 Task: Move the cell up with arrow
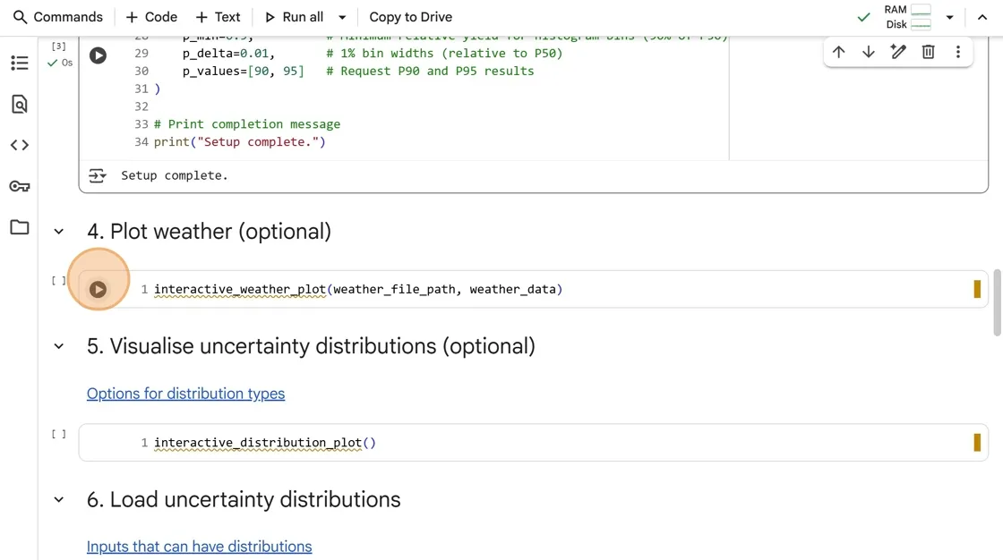point(838,52)
